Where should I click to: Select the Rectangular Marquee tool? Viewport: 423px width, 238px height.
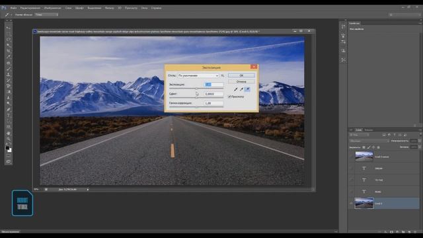pos(9,34)
